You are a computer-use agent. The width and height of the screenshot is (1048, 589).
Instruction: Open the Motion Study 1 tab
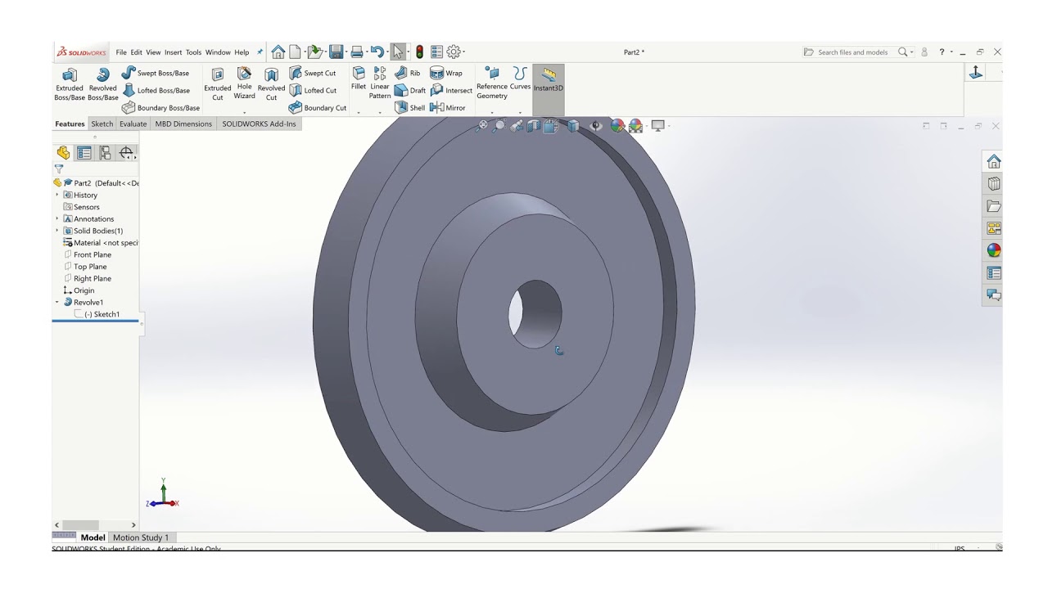tap(141, 537)
